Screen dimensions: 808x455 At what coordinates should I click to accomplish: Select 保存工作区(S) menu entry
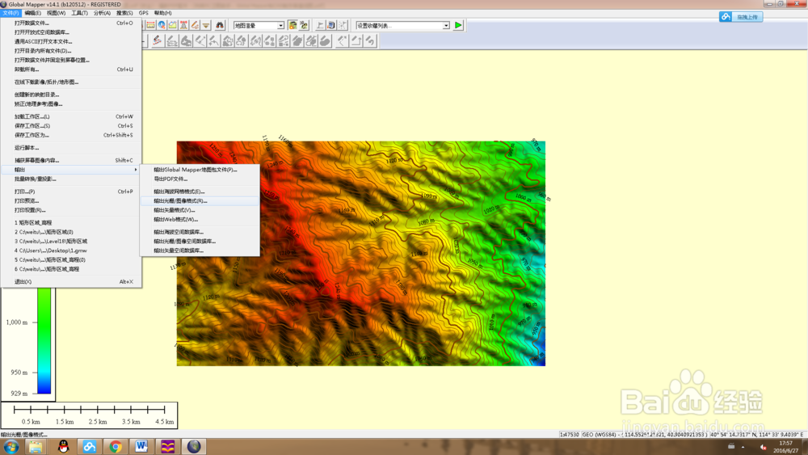click(x=71, y=126)
